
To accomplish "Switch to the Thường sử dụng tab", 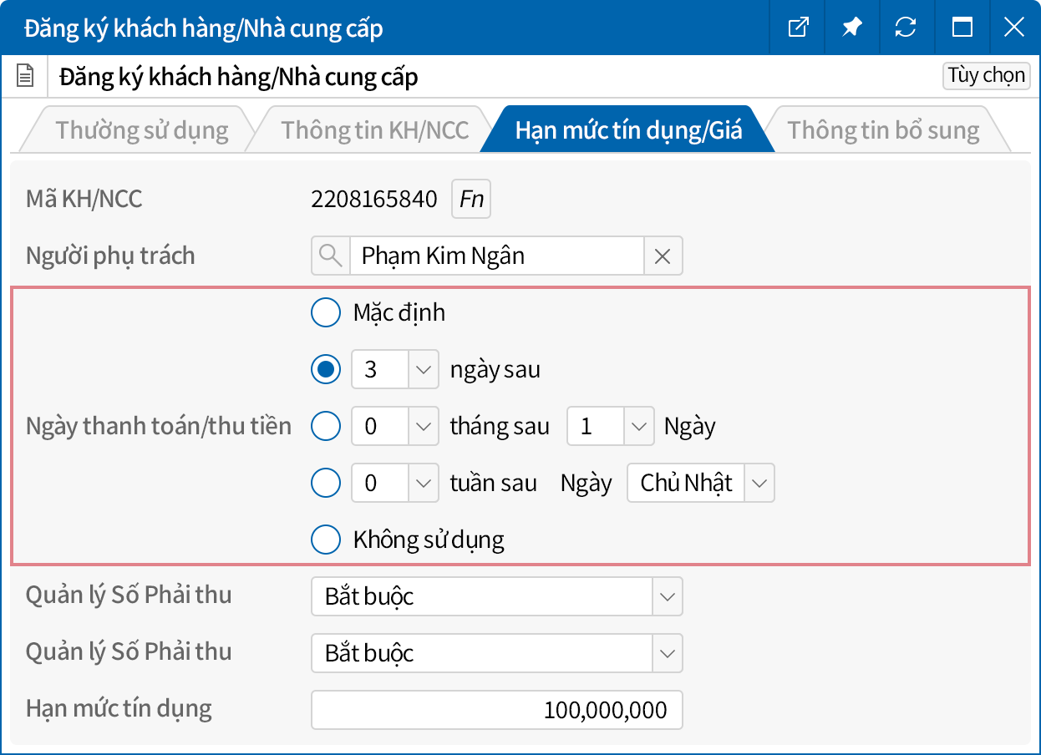I will tap(141, 130).
